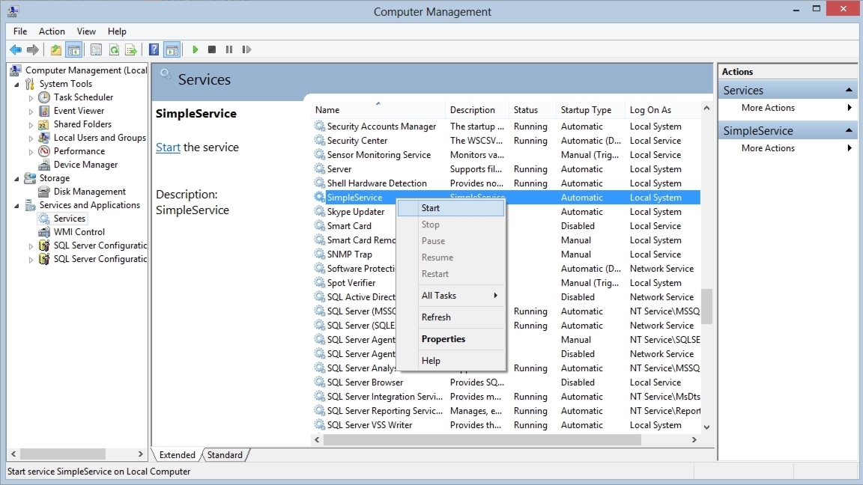Click the Restart service toolbar icon
The image size is (863, 485).
tap(247, 49)
